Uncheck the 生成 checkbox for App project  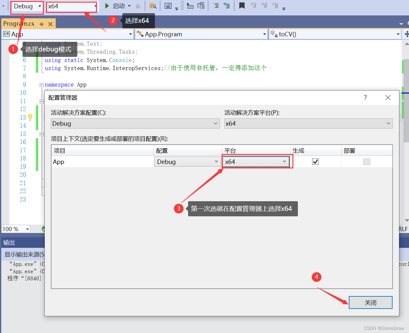click(315, 161)
